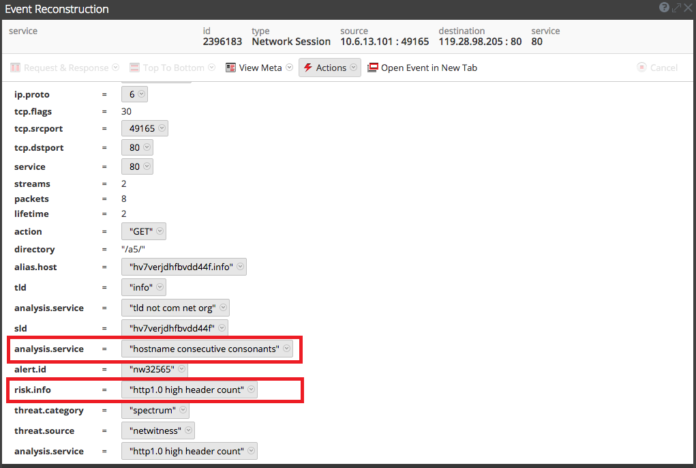
Task: Click the type value Network Session
Action: [291, 42]
